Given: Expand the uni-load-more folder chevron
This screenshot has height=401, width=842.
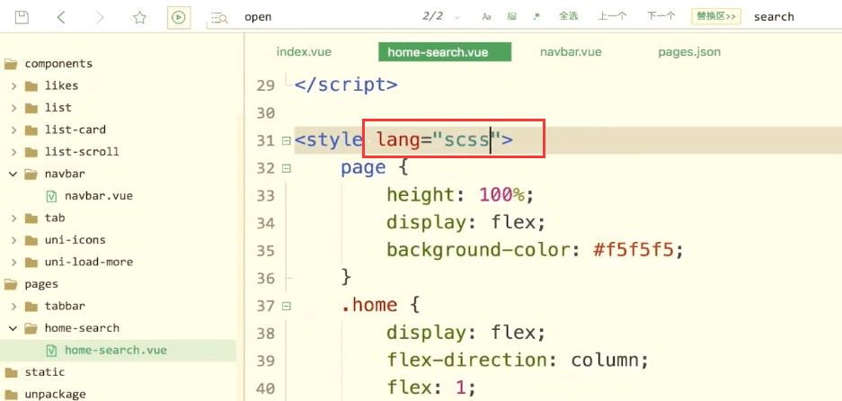Looking at the screenshot, I should [x=14, y=263].
